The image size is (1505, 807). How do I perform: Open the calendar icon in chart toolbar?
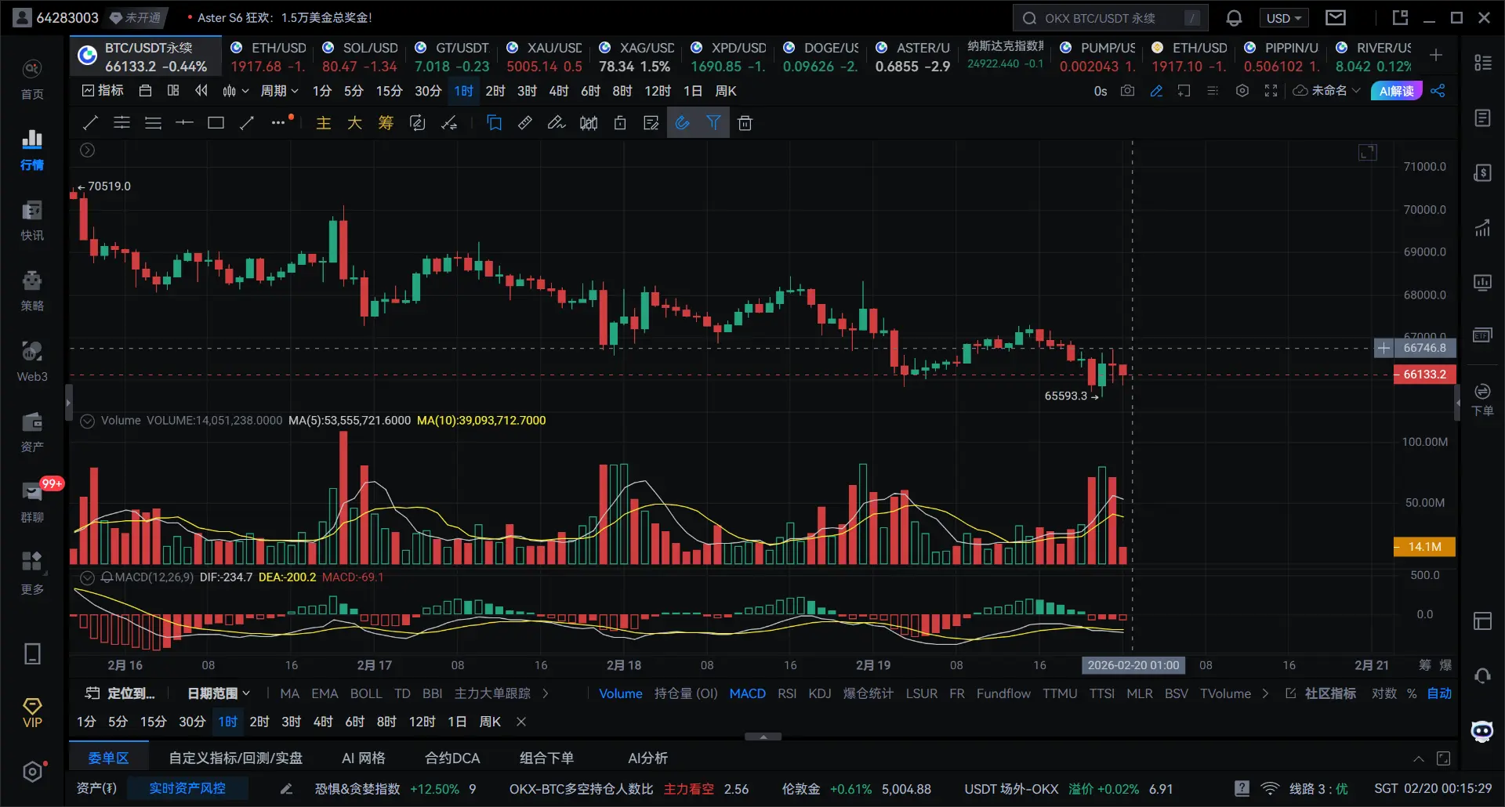click(145, 91)
